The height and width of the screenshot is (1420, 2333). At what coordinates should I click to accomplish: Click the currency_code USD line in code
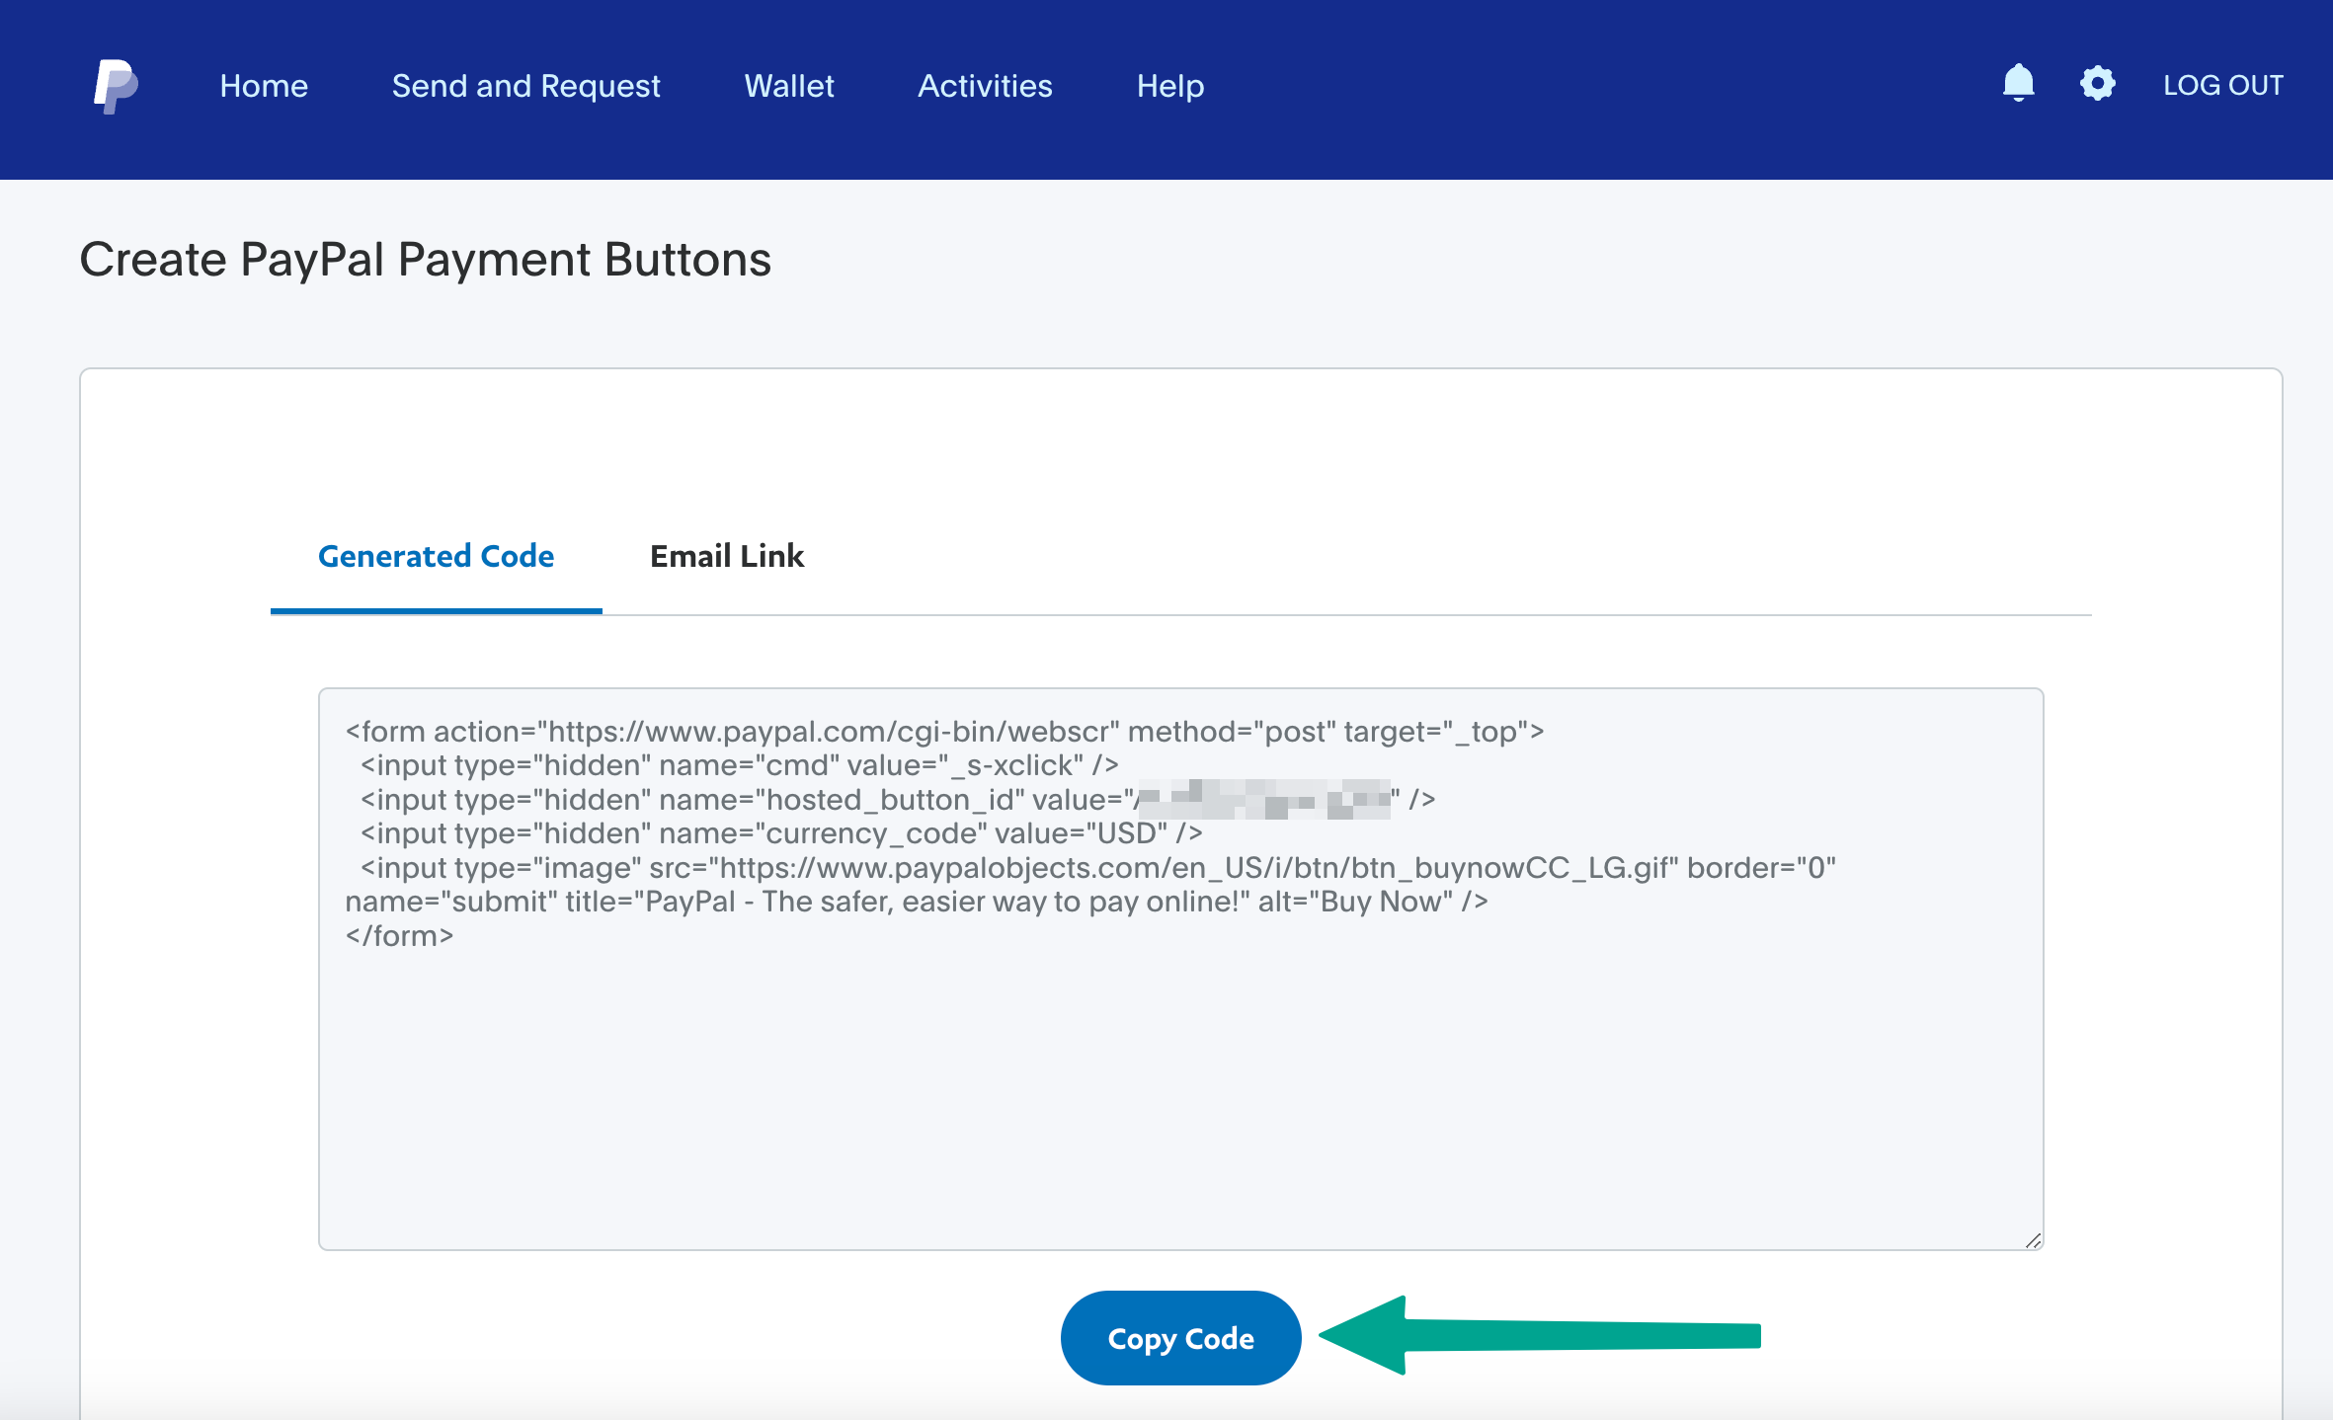click(780, 833)
